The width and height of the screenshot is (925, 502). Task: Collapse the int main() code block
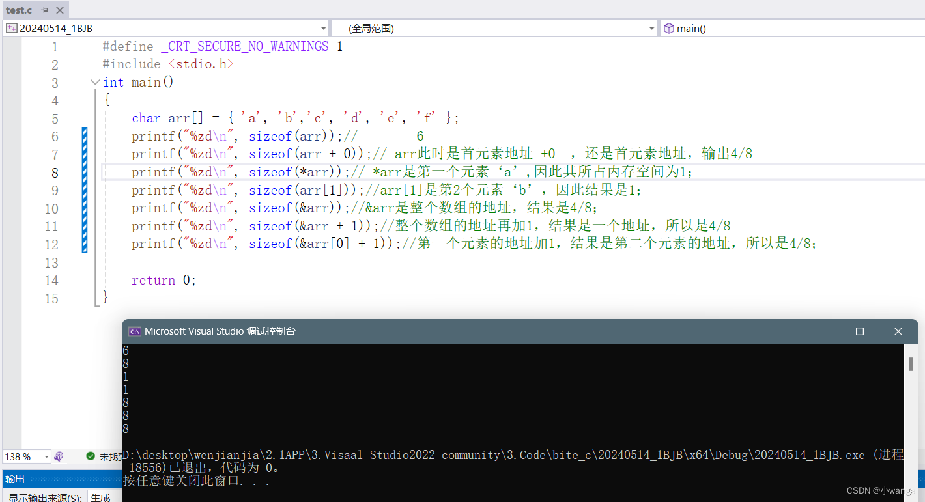[95, 82]
